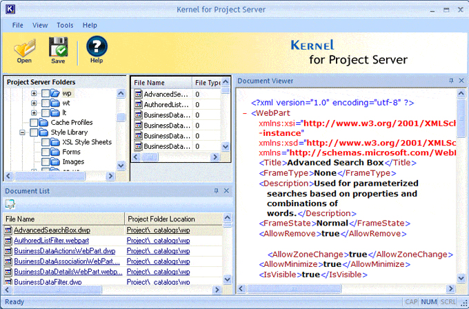Click the Kernel app logo in title bar

click(10, 9)
